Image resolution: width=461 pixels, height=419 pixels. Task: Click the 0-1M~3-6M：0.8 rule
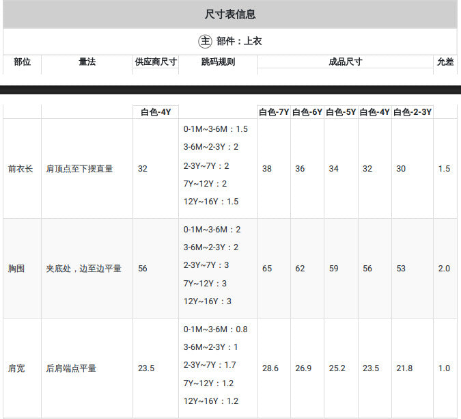pos(216,329)
